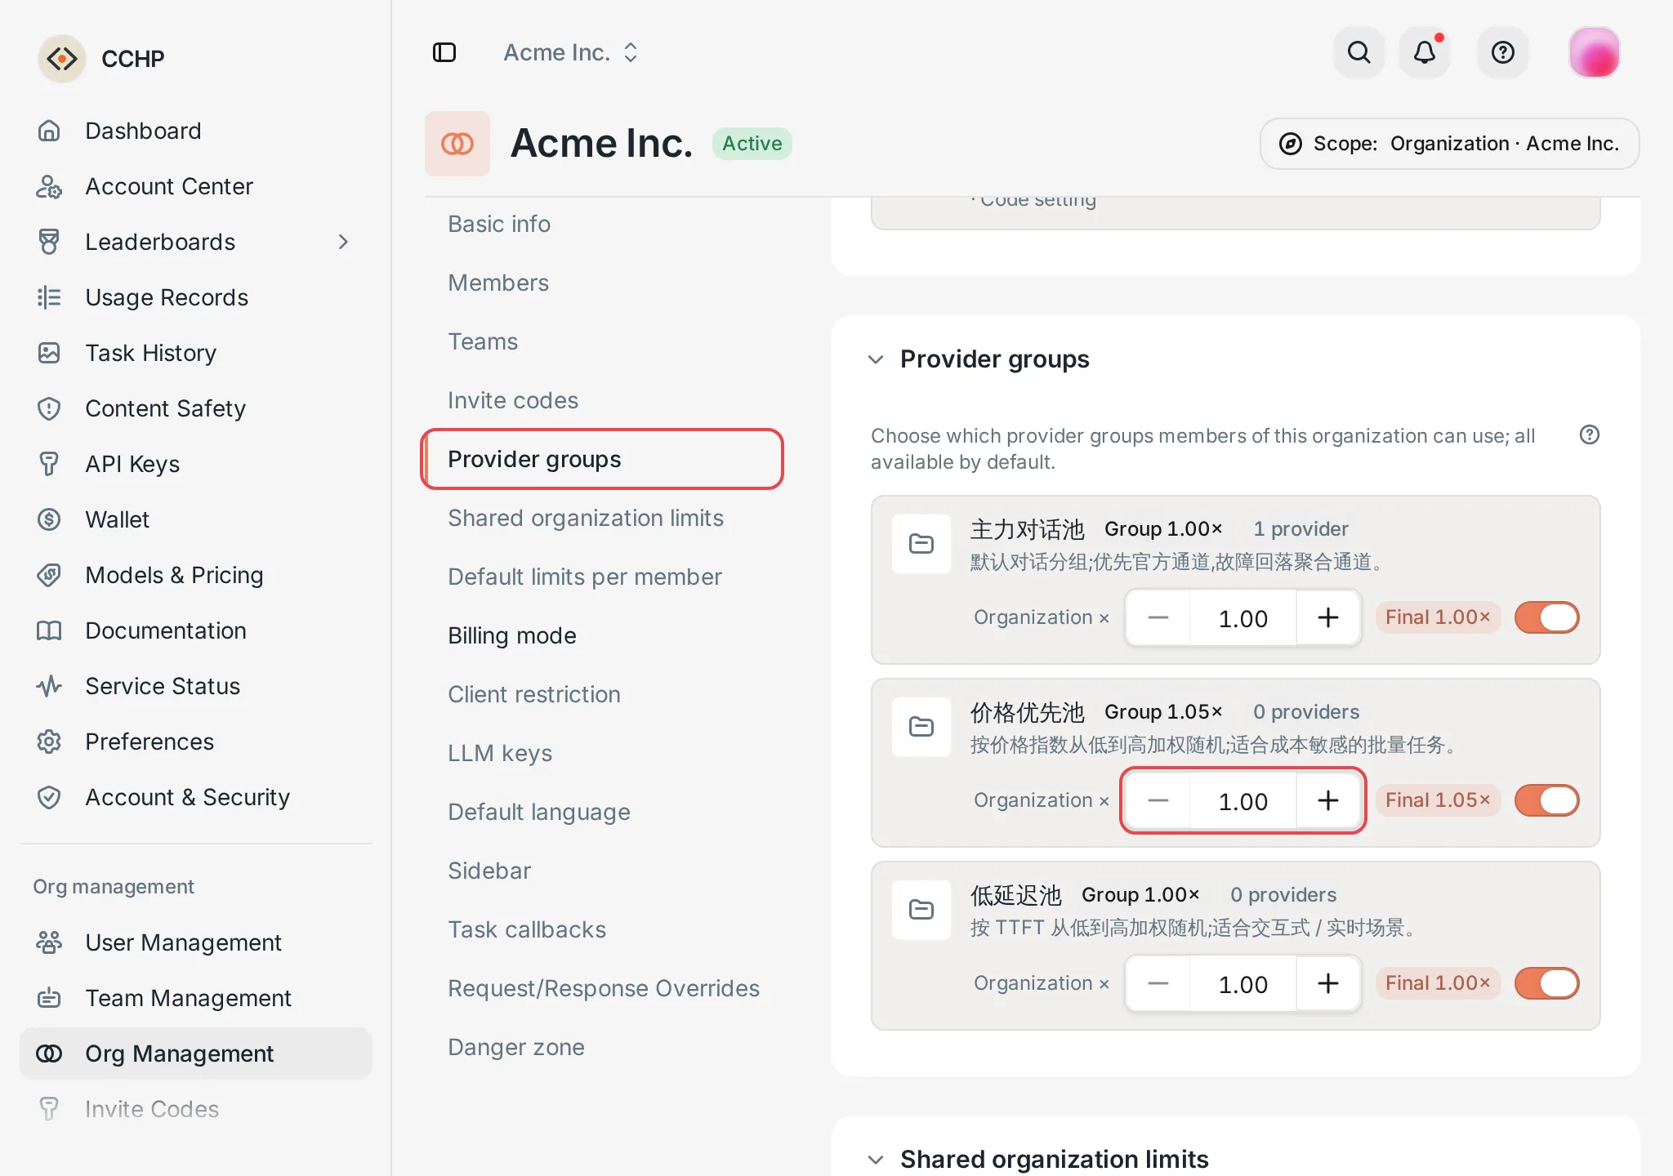Viewport: 1673px width, 1176px height.
Task: Click the help icon beside provider groups description
Action: 1589,434
